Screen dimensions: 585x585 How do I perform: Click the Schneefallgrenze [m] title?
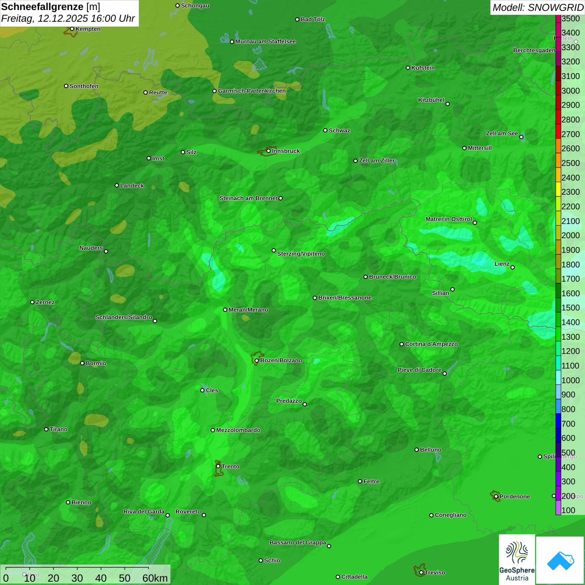[51, 7]
